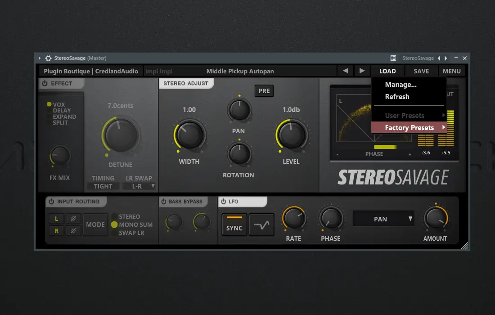Invert phase of the R channel
495x315 pixels.
pos(73,231)
